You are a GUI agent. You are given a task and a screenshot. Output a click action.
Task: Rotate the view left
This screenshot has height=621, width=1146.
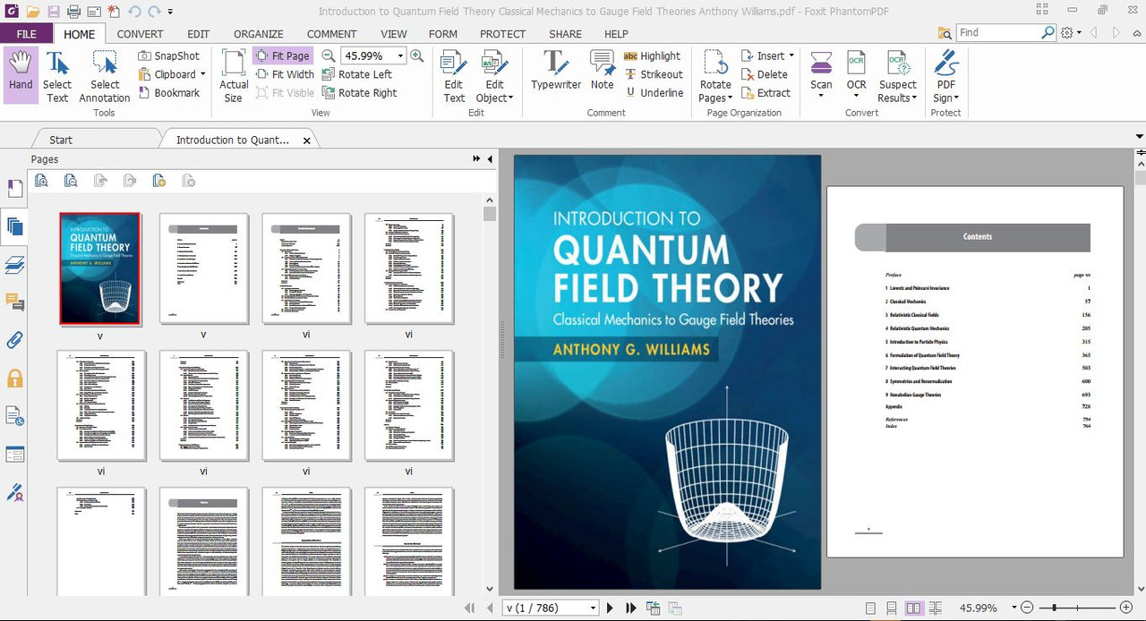pos(356,74)
